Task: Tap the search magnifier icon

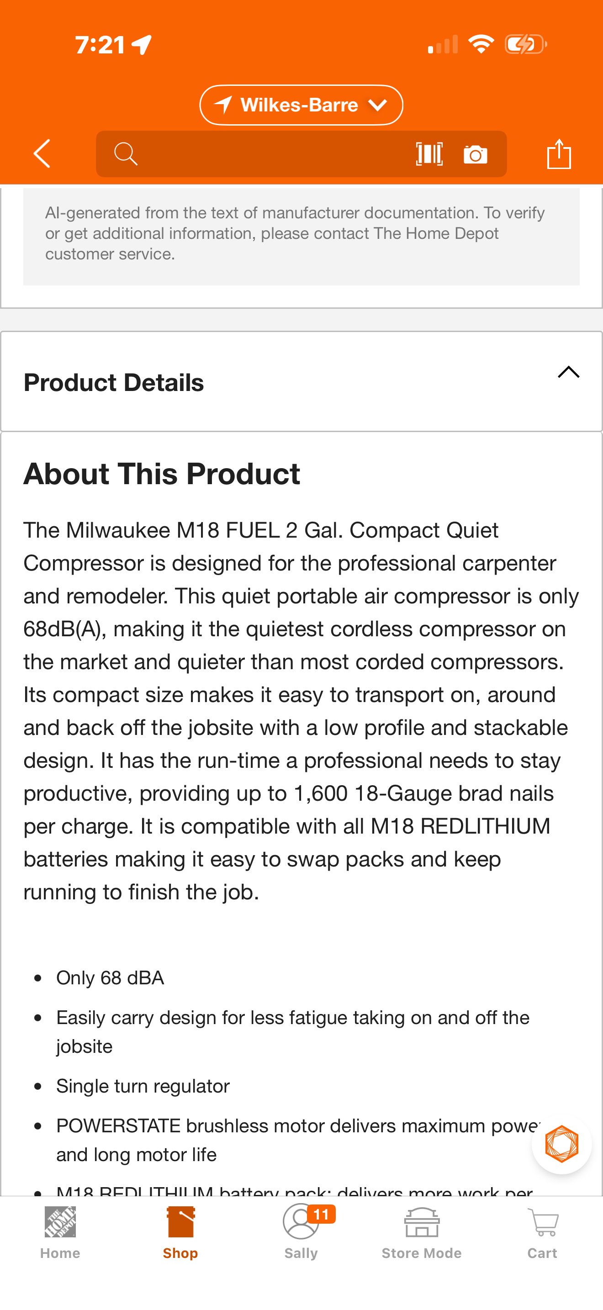Action: (126, 153)
